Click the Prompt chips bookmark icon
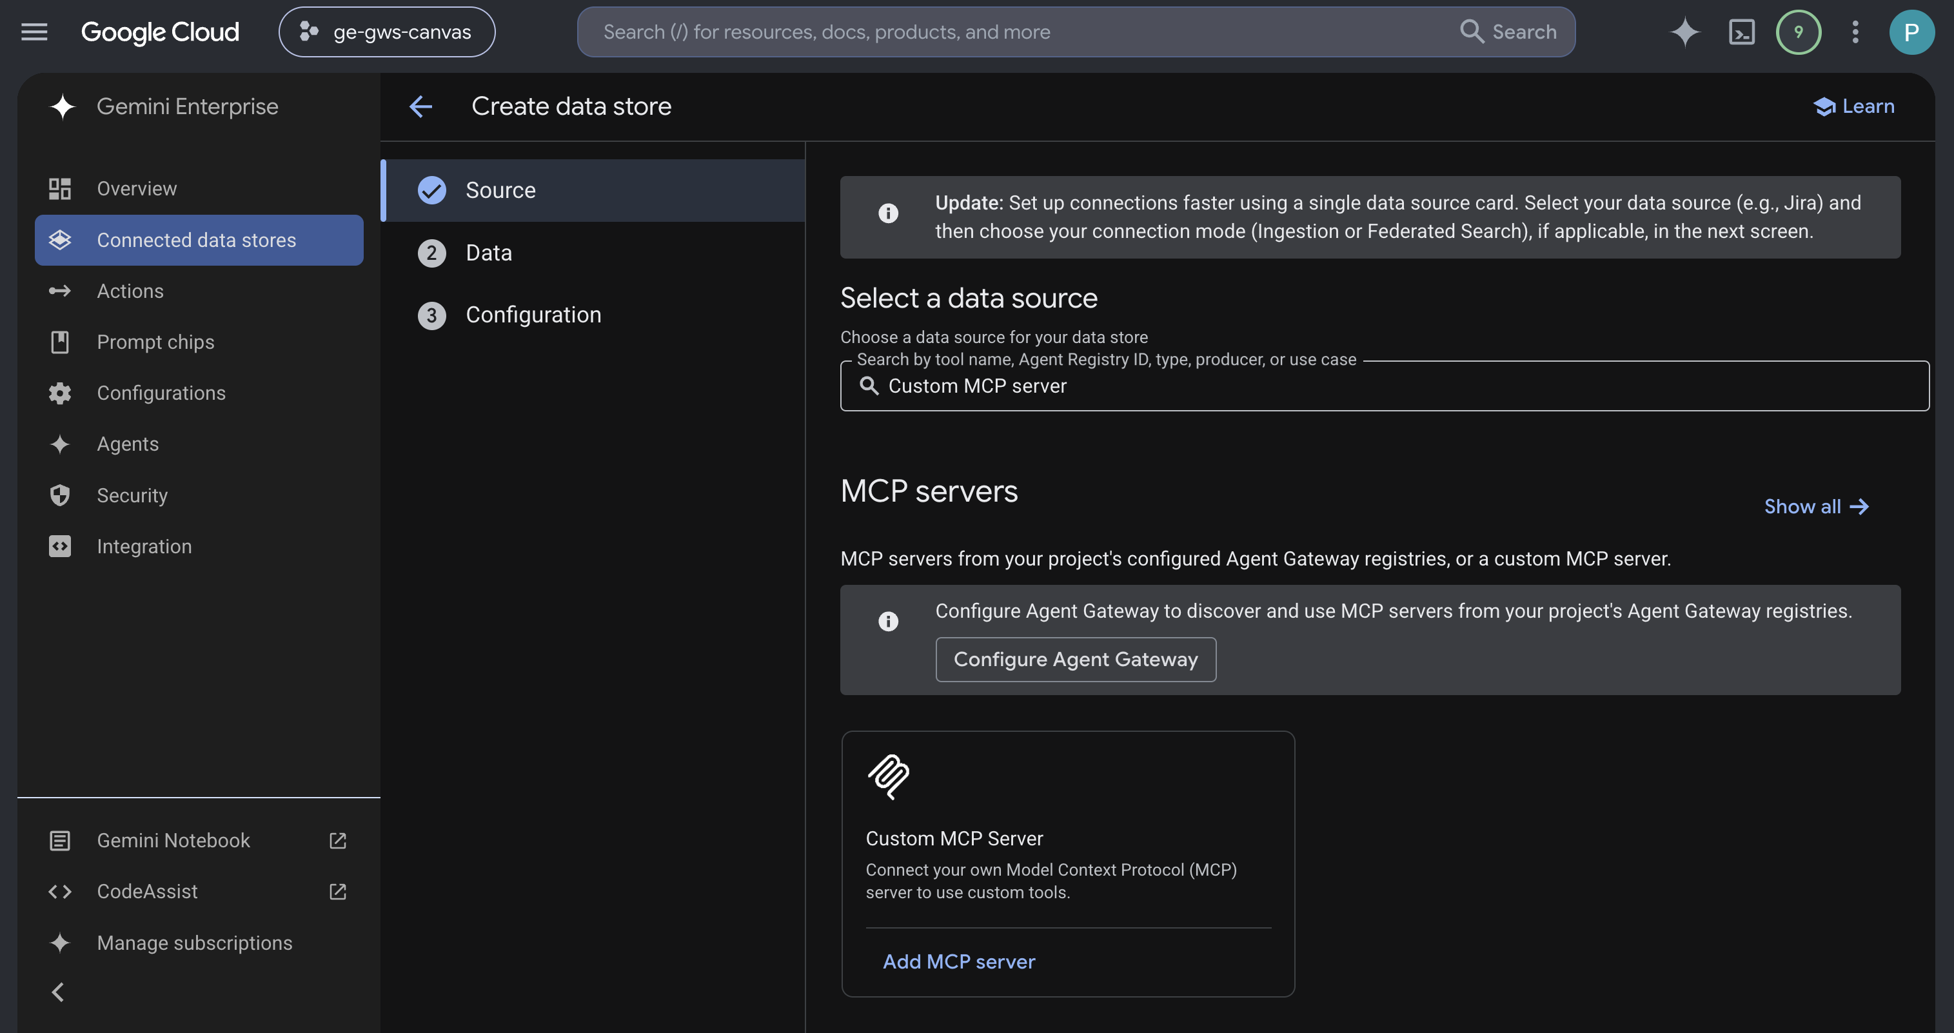Image resolution: width=1954 pixels, height=1033 pixels. tap(60, 342)
